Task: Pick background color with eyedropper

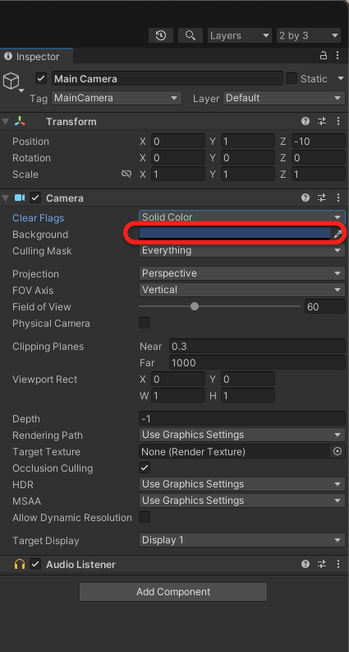Action: tap(338, 234)
